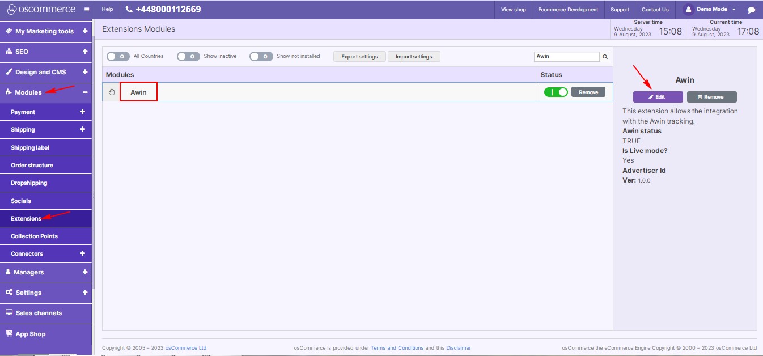Click View shop in header
This screenshot has height=356, width=763.
(x=514, y=10)
